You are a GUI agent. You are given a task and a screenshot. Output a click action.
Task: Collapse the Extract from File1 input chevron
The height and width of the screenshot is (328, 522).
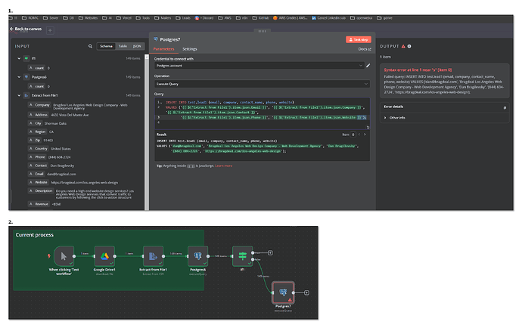point(19,95)
